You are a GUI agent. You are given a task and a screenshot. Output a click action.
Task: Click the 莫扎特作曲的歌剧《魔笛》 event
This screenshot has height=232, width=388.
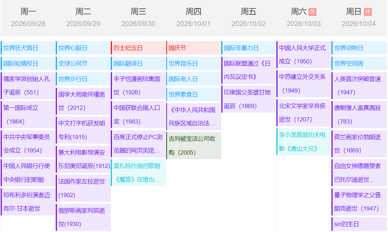(x=138, y=173)
